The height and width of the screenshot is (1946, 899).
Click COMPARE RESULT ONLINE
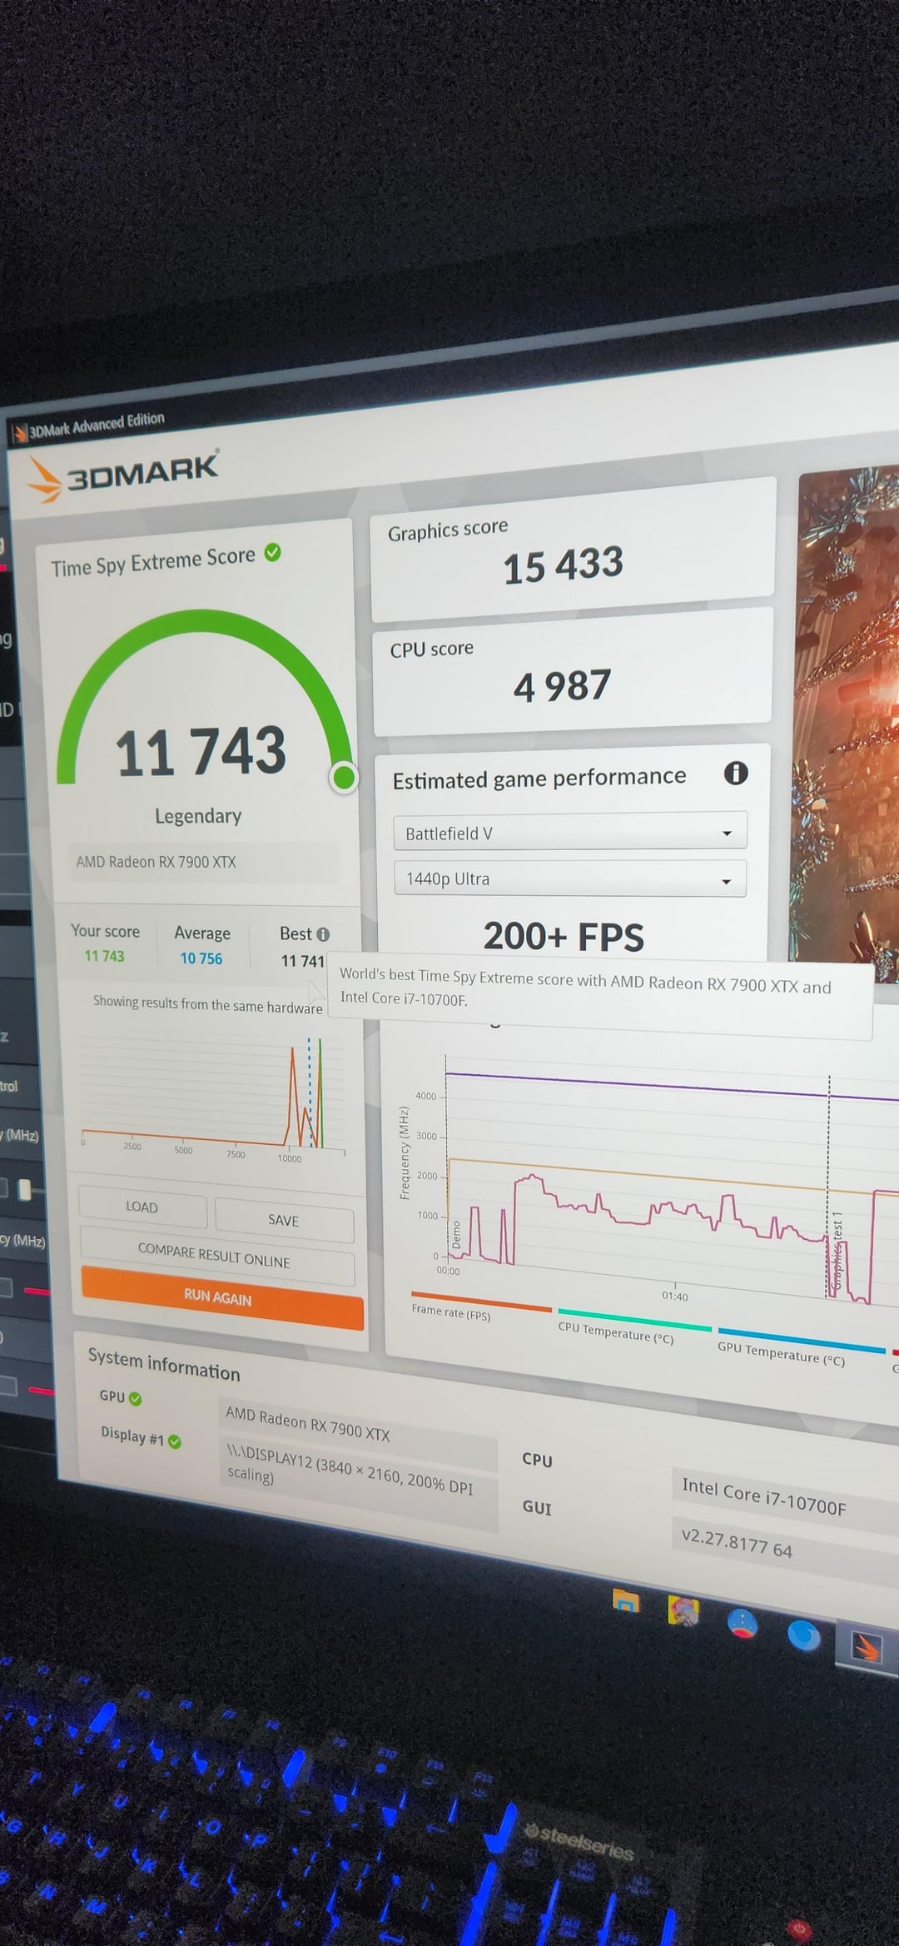click(x=216, y=1256)
